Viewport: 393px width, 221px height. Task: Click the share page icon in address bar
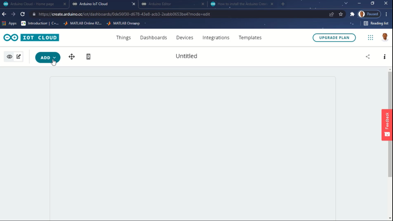click(x=331, y=14)
